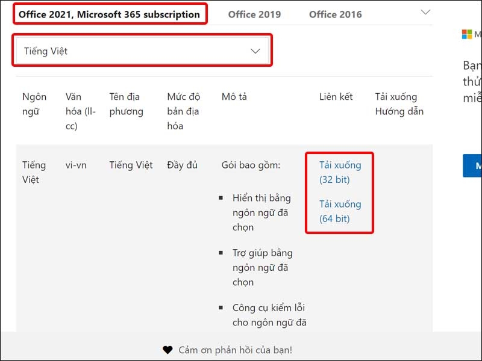This screenshot has height=361, width=482.
Task: Click the Cảm ơn phản hồi của bạn! message
Action: coord(235,350)
